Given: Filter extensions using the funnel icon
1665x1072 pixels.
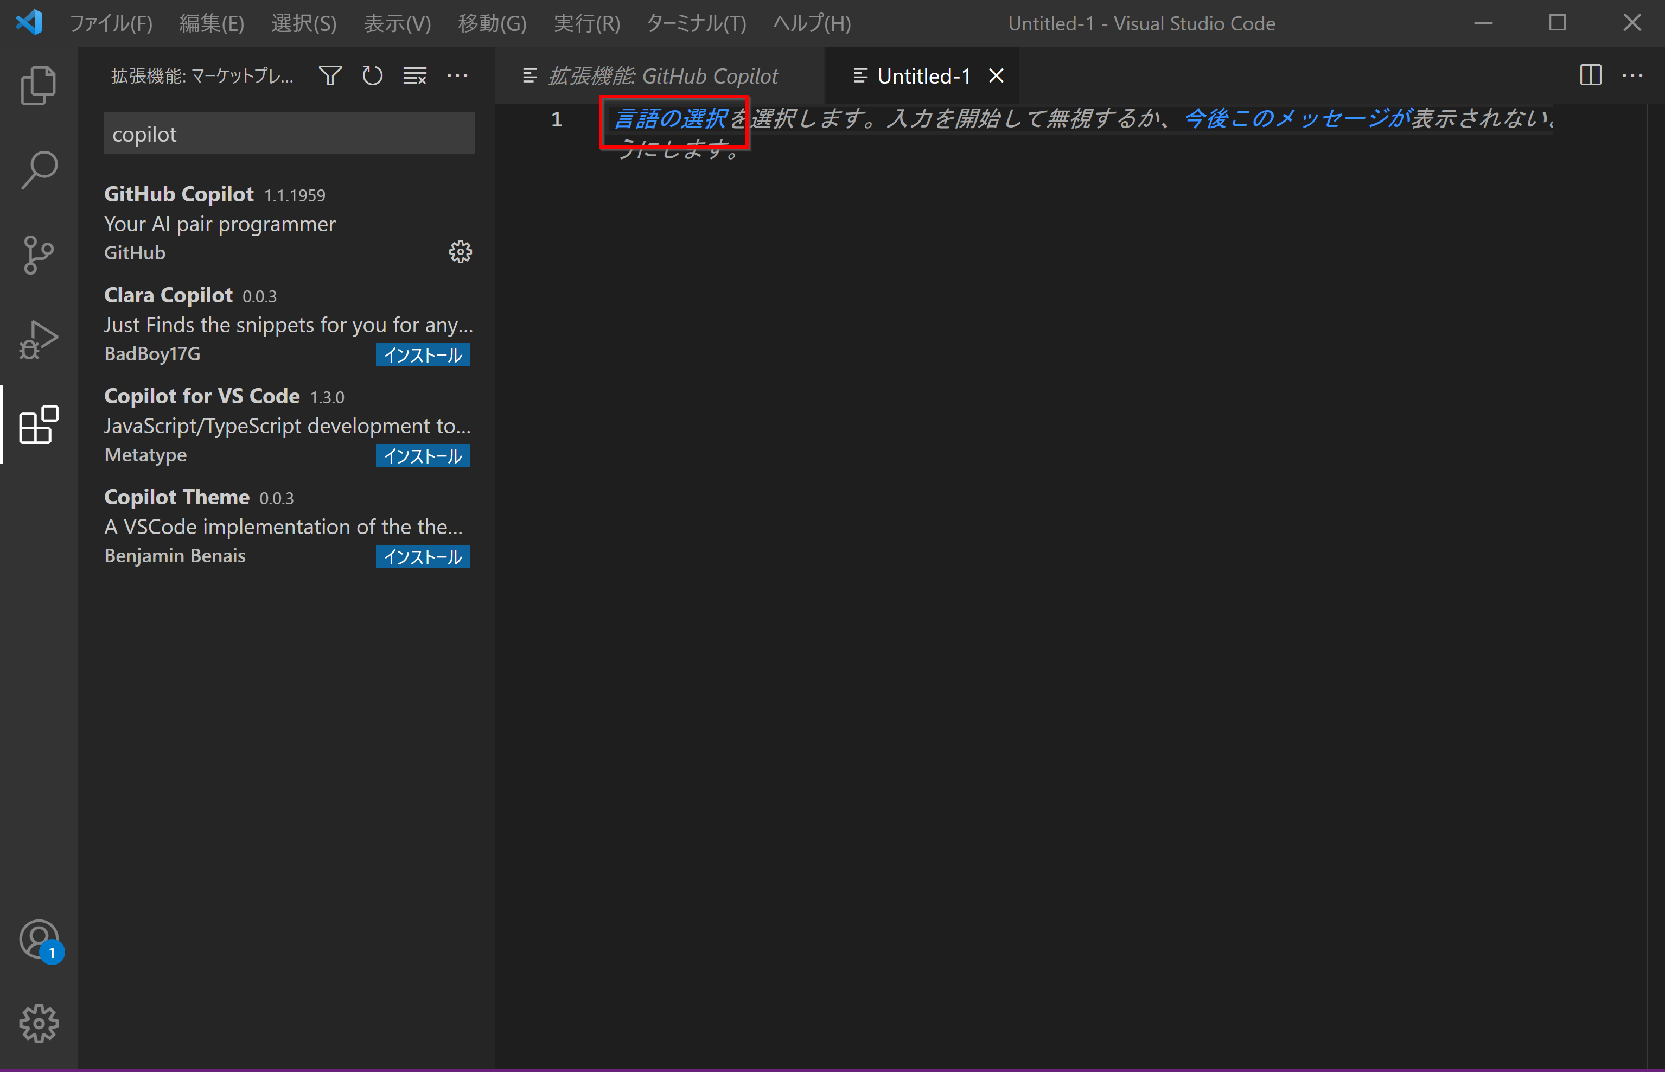Looking at the screenshot, I should [x=330, y=75].
